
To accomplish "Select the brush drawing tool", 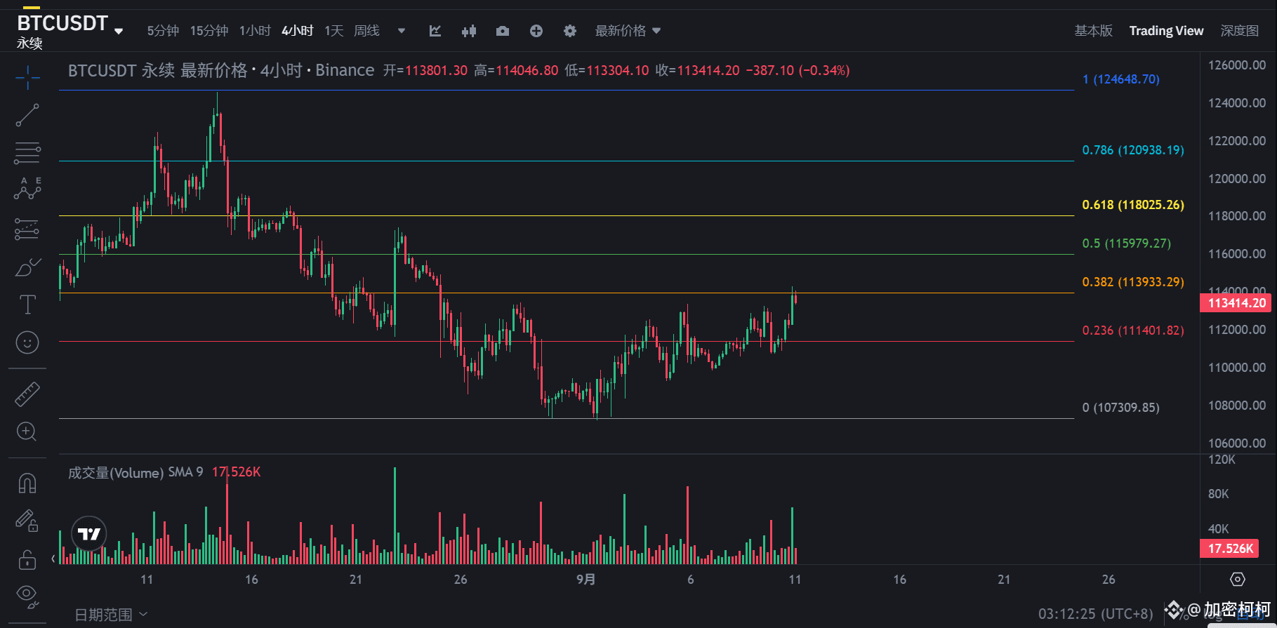I will [x=27, y=267].
